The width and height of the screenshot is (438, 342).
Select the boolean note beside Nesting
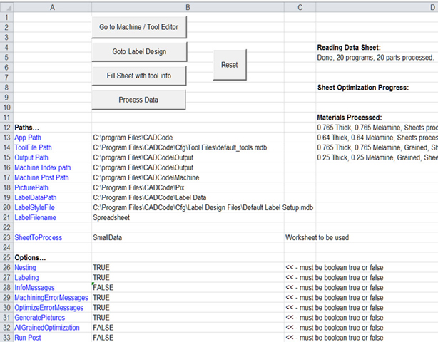tap(335, 267)
